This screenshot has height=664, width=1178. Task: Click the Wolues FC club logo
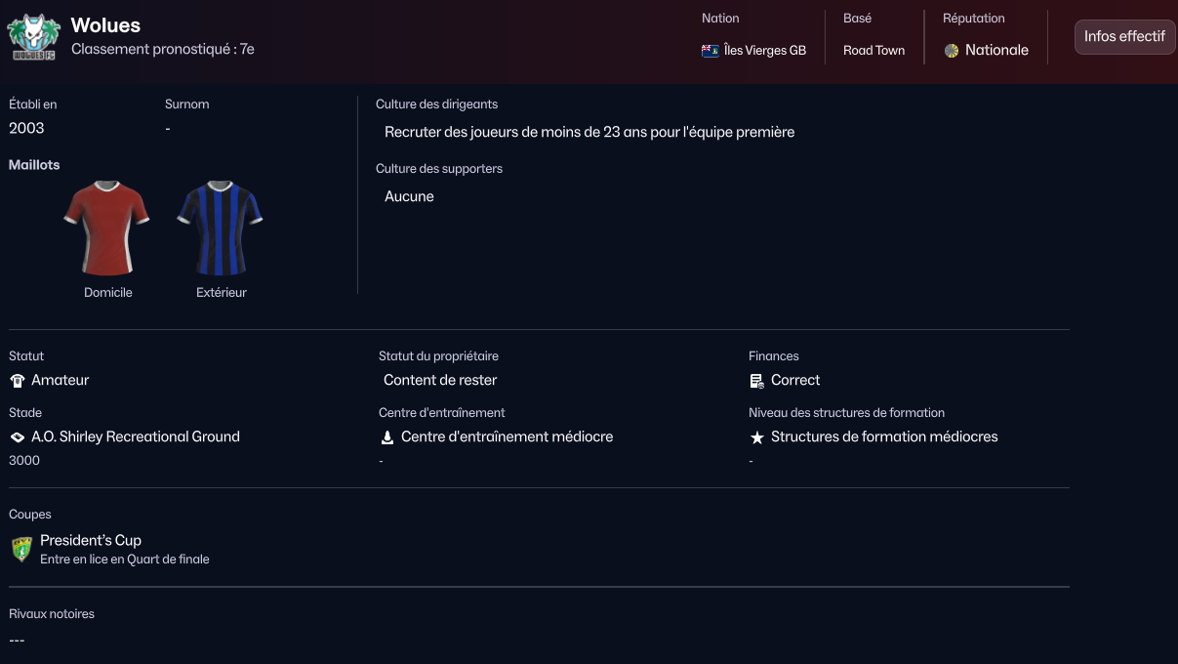33,38
